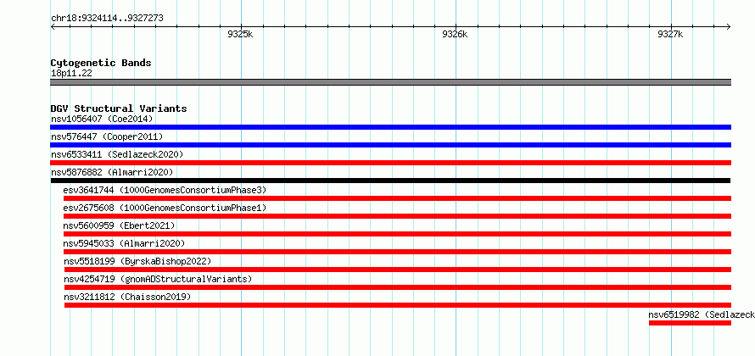755x356 pixels.
Task: Click the DGV Structural Variants track title
Action: 119,108
